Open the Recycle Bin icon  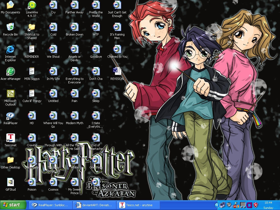[x=10, y=27]
